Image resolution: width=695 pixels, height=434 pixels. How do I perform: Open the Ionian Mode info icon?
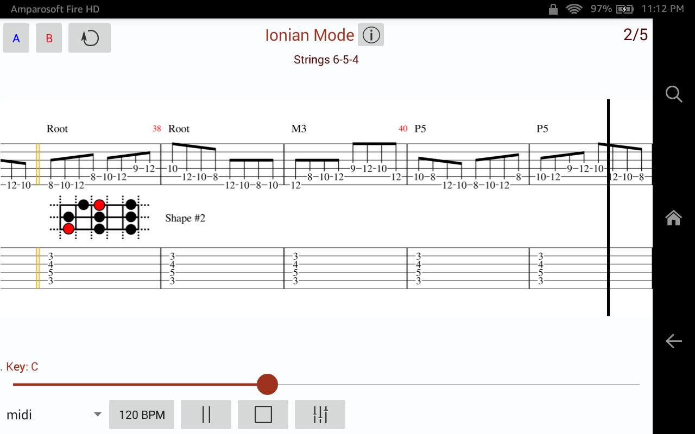click(x=371, y=35)
